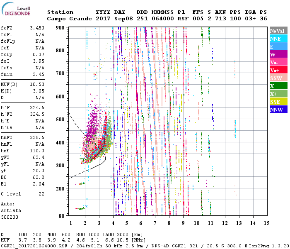Click the Artist5 auto-scaling label

[10, 210]
